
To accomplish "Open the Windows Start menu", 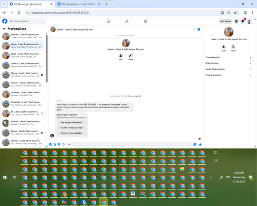I will tap(5, 177).
